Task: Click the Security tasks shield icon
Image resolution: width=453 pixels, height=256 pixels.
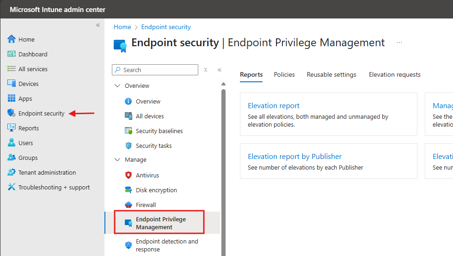Action: (x=129, y=146)
